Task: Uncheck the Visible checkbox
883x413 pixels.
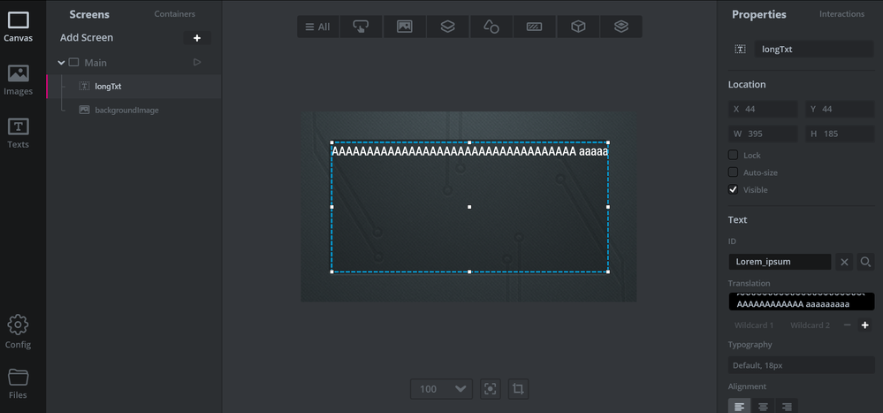Action: (733, 190)
